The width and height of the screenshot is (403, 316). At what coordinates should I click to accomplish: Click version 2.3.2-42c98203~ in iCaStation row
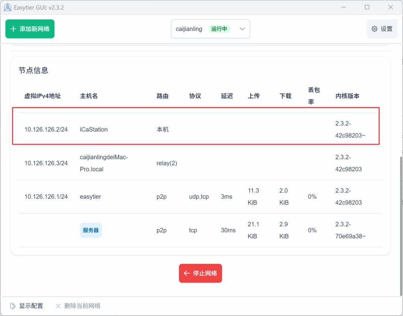tap(350, 129)
